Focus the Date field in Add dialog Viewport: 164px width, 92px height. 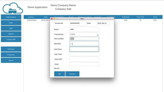pyautogui.click(x=103, y=23)
